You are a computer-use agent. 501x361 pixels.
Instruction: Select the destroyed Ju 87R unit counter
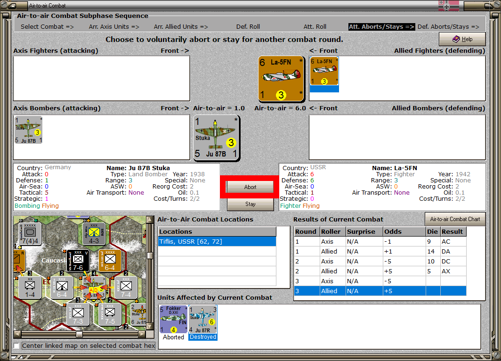coord(203,319)
